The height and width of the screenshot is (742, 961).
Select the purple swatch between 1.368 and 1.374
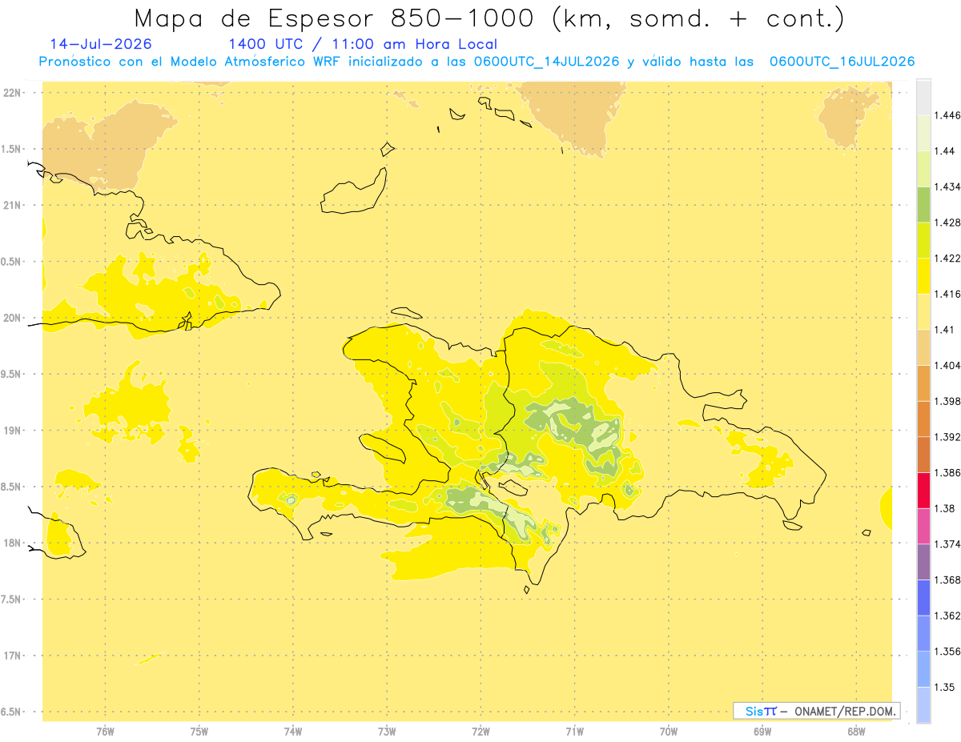923,562
